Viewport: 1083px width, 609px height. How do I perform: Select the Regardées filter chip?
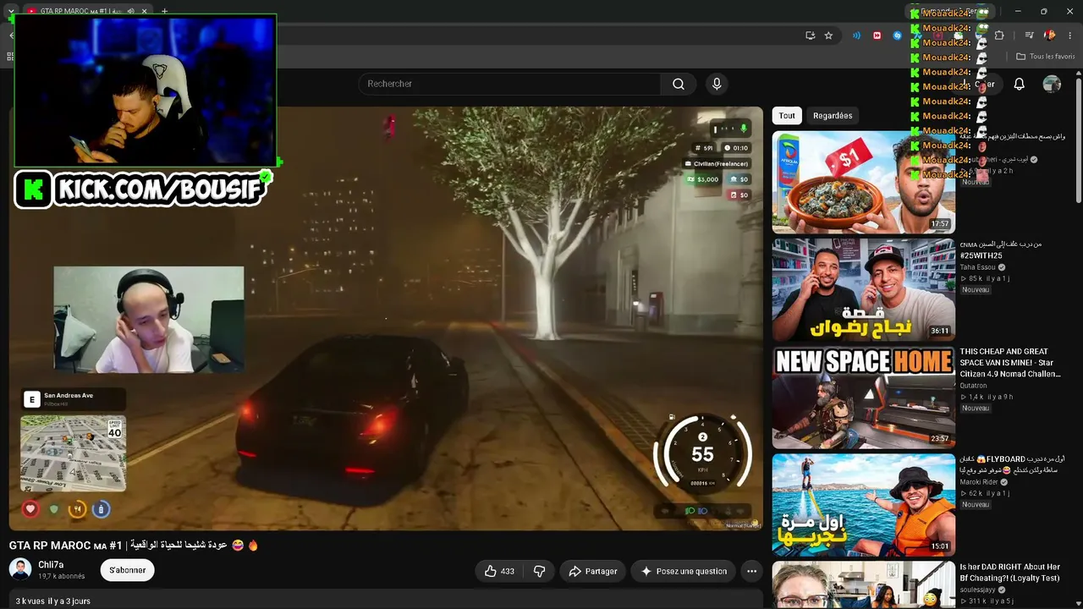coord(833,116)
